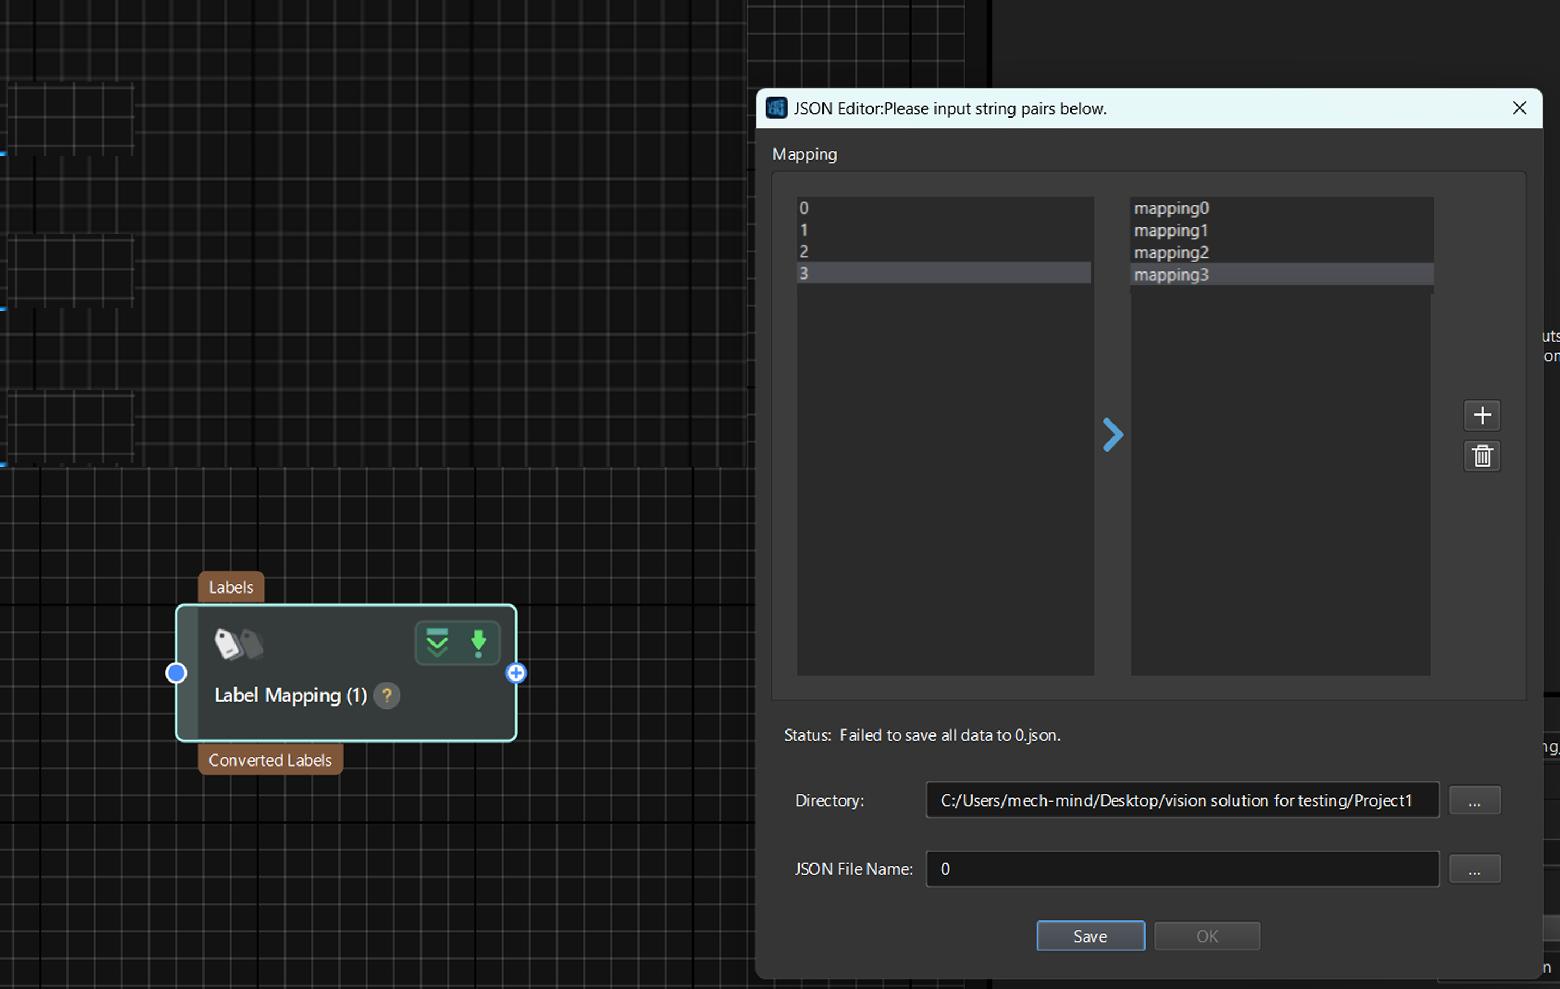Viewport: 1560px width, 989px height.
Task: Click the JSON Editor title bar app icon
Action: (776, 108)
